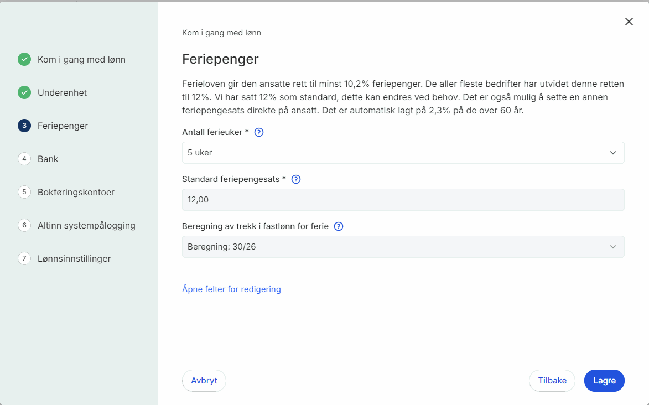The width and height of the screenshot is (649, 405).
Task: Go to the Bokføringskontoer step
Action: (x=76, y=192)
